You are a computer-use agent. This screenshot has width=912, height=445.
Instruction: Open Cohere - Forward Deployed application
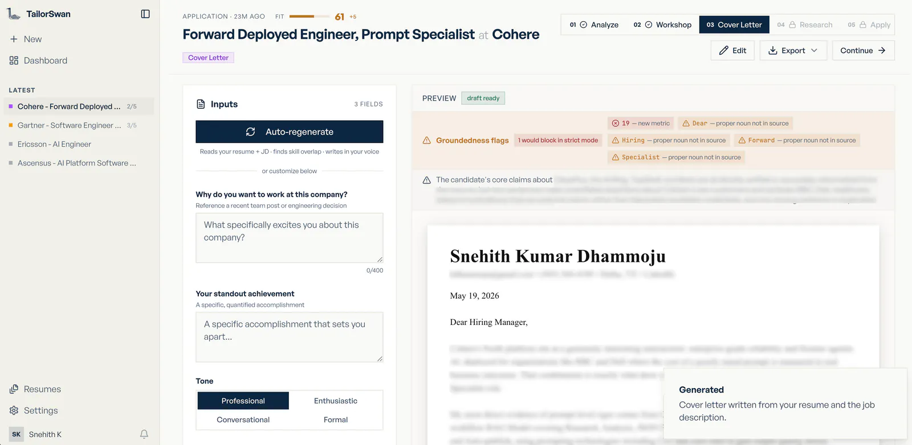pos(79,106)
